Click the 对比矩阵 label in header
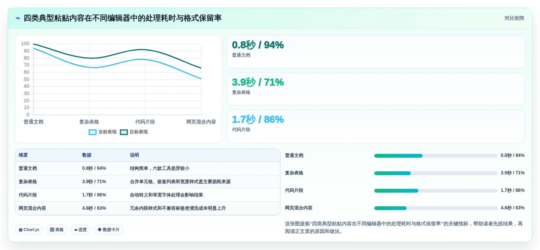Viewport: 540px width, 250px height. [x=514, y=18]
